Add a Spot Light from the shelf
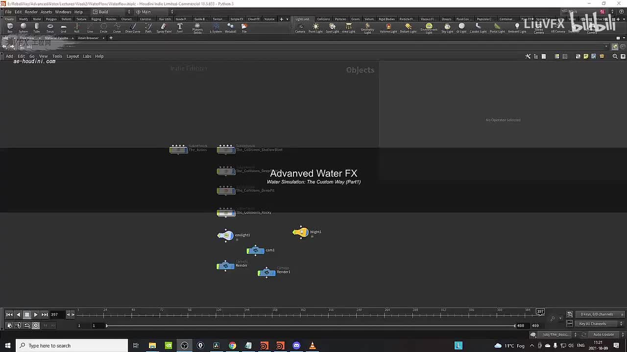This screenshot has height=352, width=627. pos(332,28)
